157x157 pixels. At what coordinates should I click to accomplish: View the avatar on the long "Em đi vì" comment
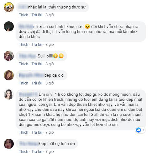9,95
